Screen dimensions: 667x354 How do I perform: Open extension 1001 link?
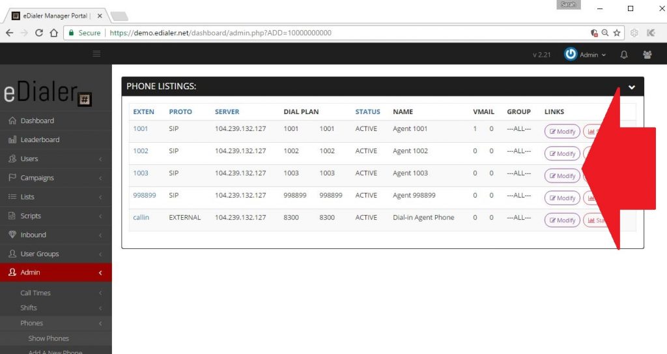141,128
